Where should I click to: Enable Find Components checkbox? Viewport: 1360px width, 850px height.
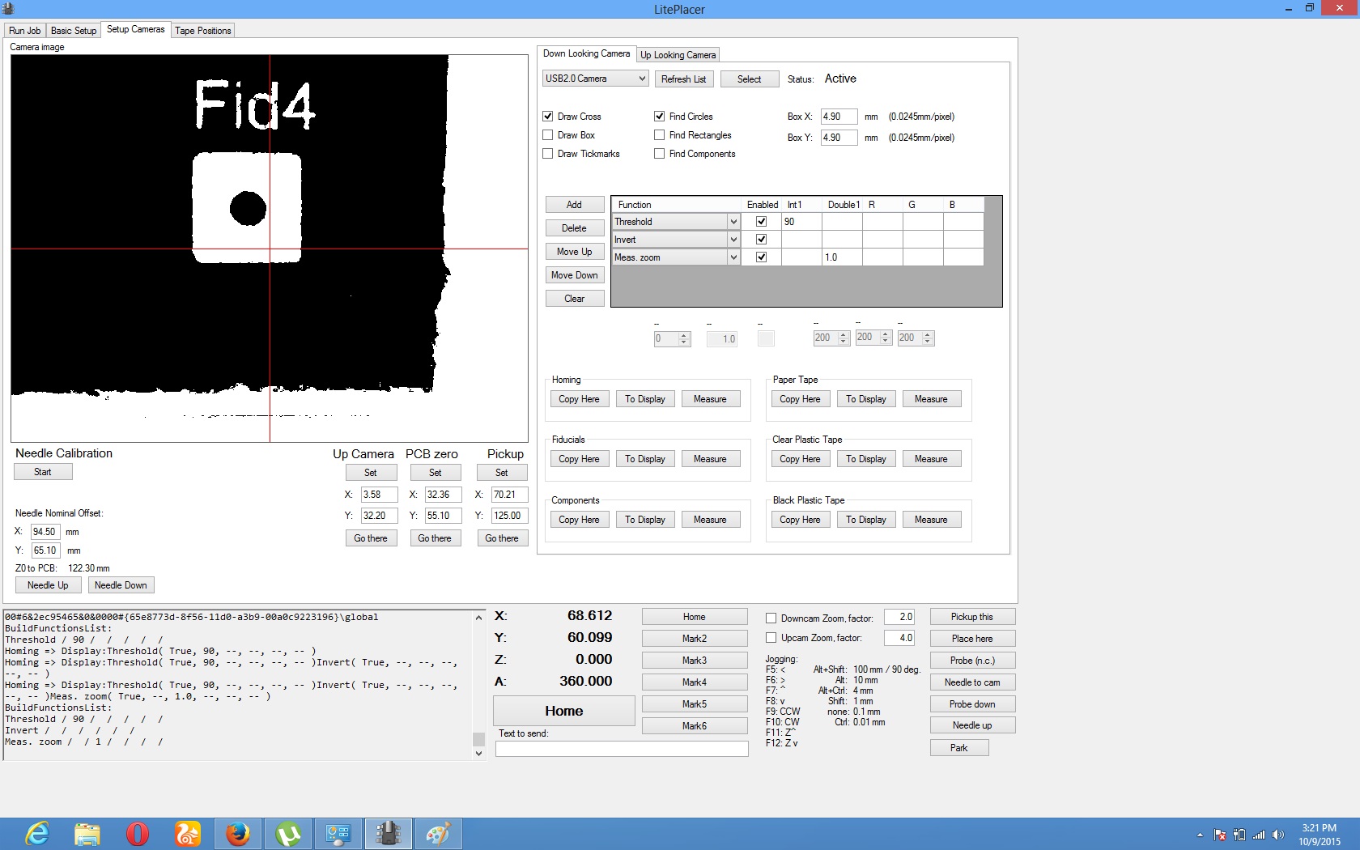660,154
